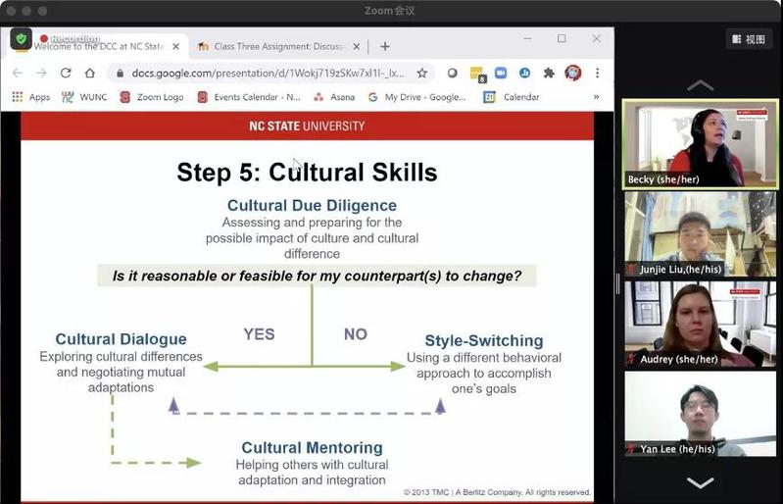Switch Zoom layout using the 视图 view button
The height and width of the screenshot is (504, 783).
pyautogui.click(x=749, y=39)
